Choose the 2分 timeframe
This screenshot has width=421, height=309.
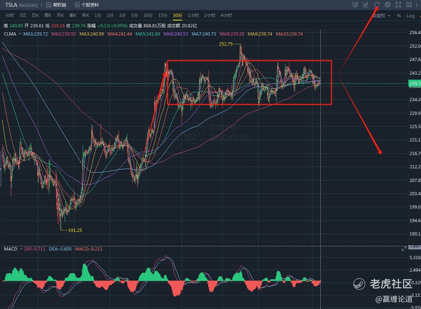[110, 15]
